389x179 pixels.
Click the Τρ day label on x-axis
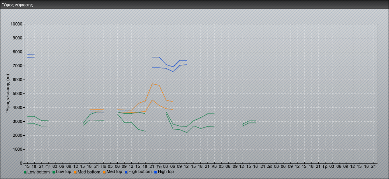click(325, 166)
